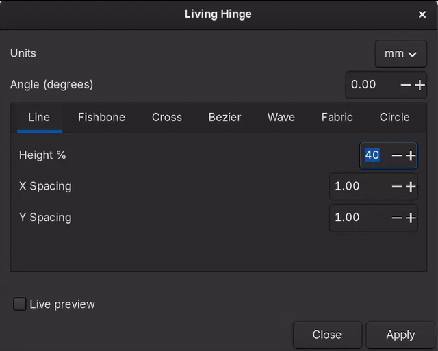This screenshot has height=351, width=438.
Task: Click the Angle degrees input field
Action: click(370, 85)
